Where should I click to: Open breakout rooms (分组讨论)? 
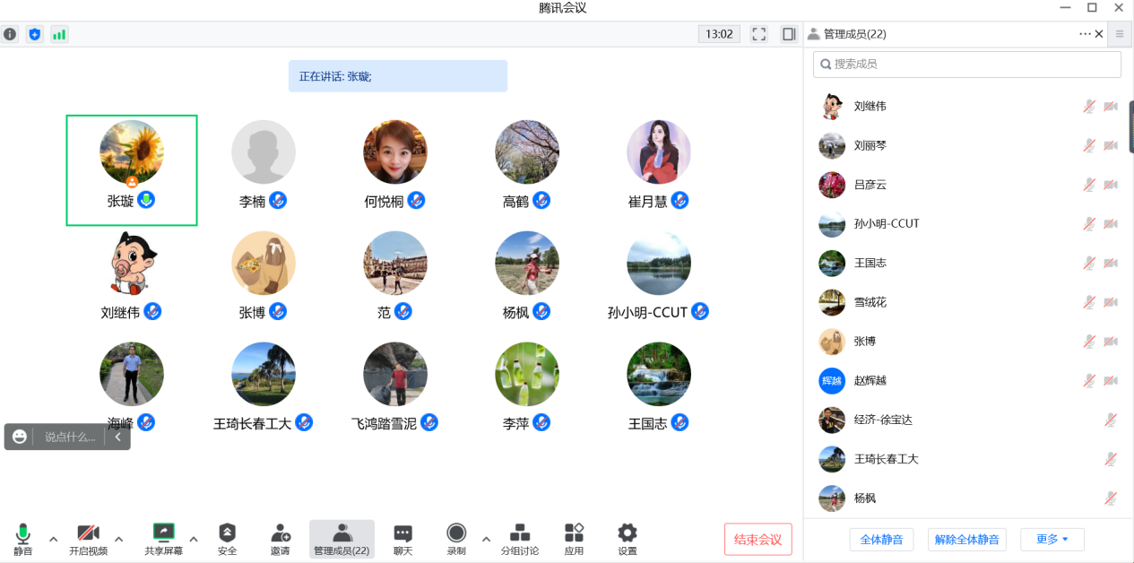[x=519, y=533]
